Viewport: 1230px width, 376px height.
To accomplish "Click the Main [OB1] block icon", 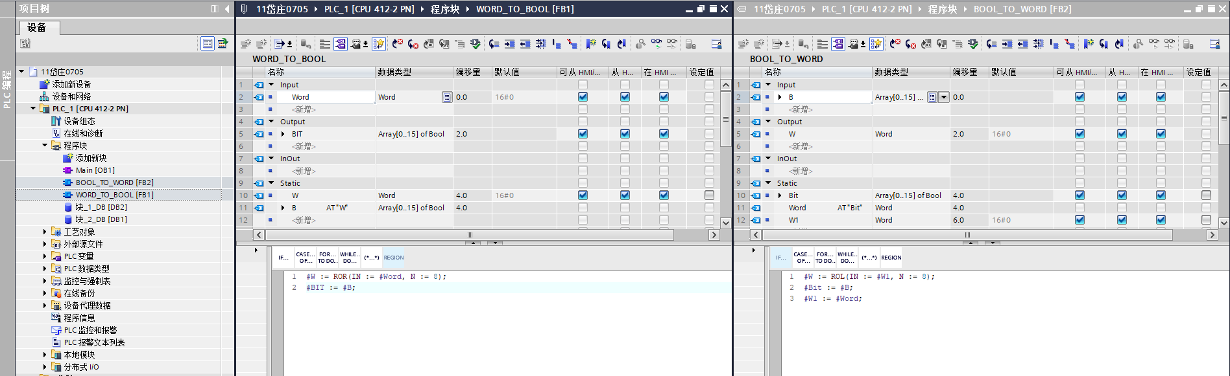I will [67, 170].
